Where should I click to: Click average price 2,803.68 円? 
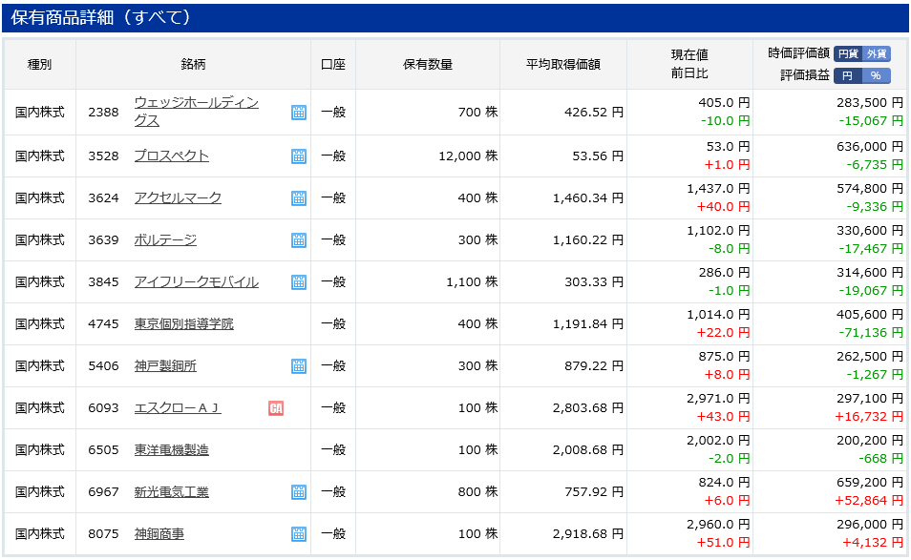pyautogui.click(x=588, y=408)
